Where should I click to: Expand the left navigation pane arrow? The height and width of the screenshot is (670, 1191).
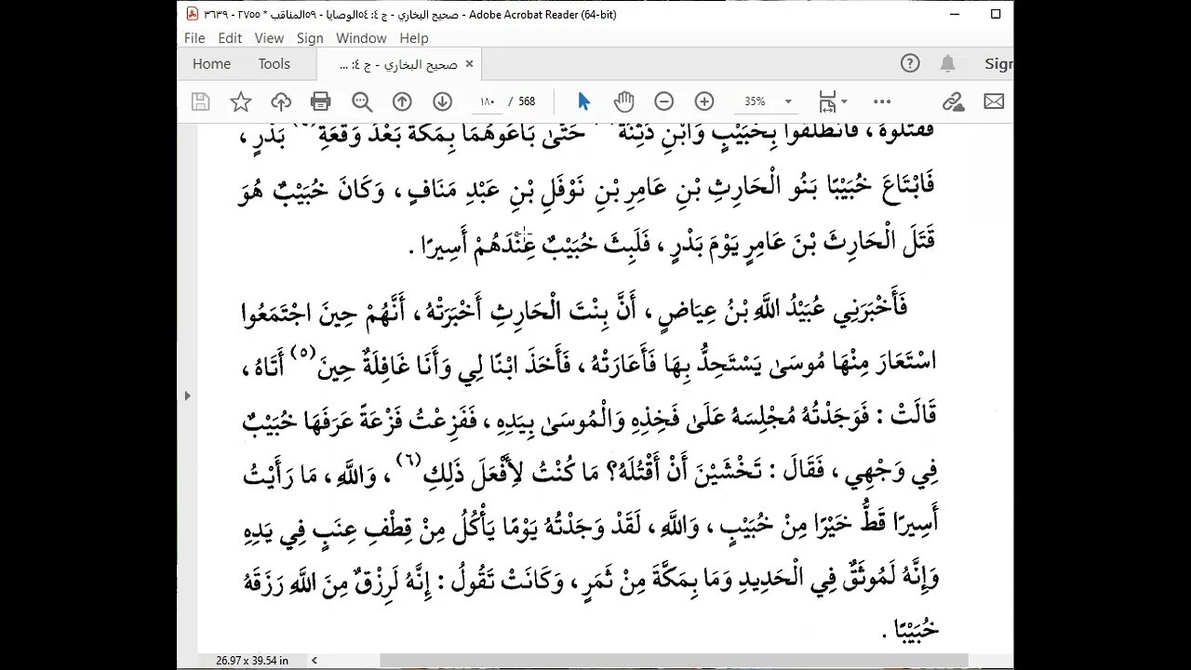coord(187,395)
